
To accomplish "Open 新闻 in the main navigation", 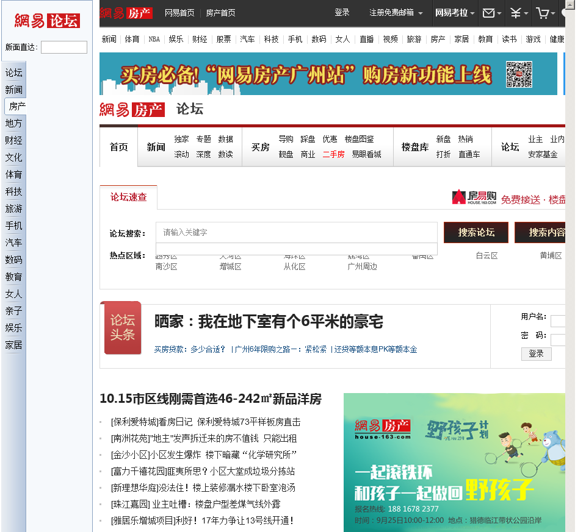I will click(x=156, y=147).
